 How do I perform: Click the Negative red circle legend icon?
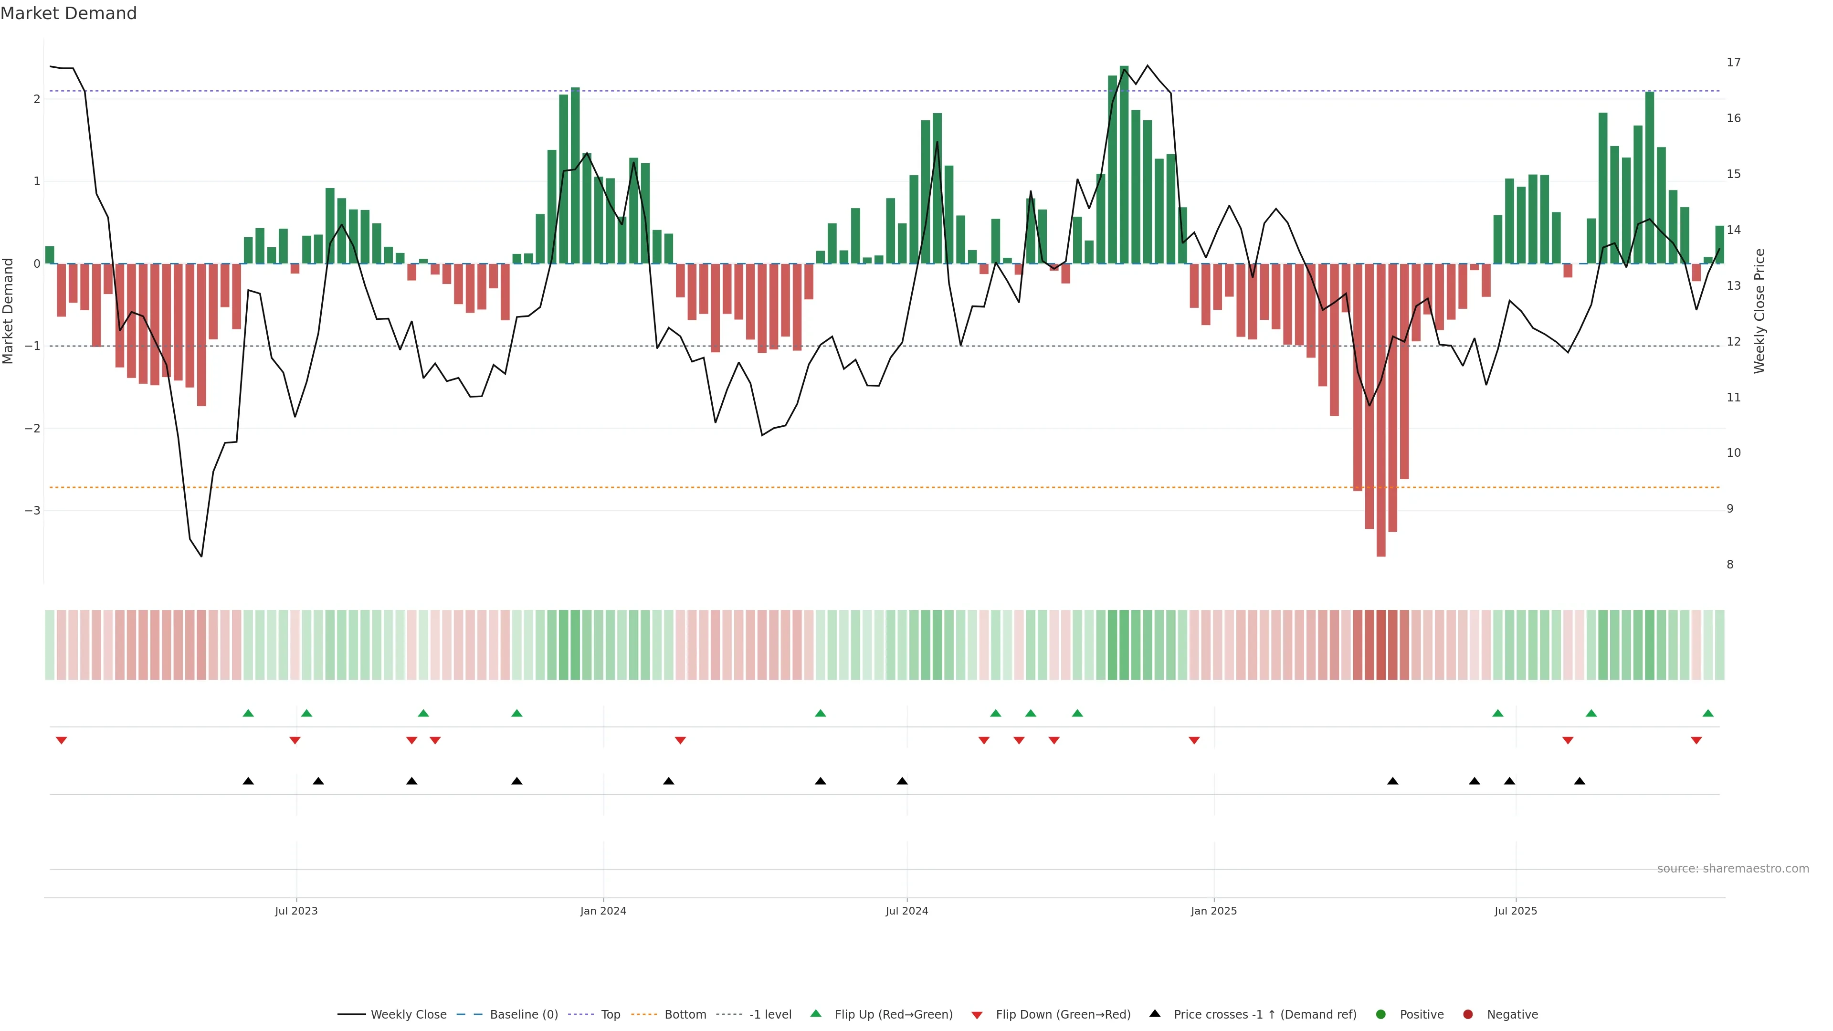click(x=1468, y=1015)
